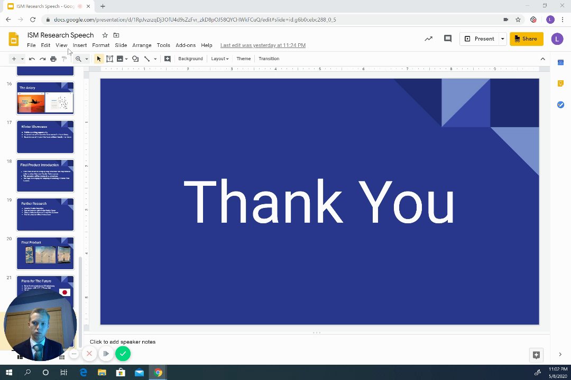Select slide 16 The Aviary thumbnail

click(45, 98)
